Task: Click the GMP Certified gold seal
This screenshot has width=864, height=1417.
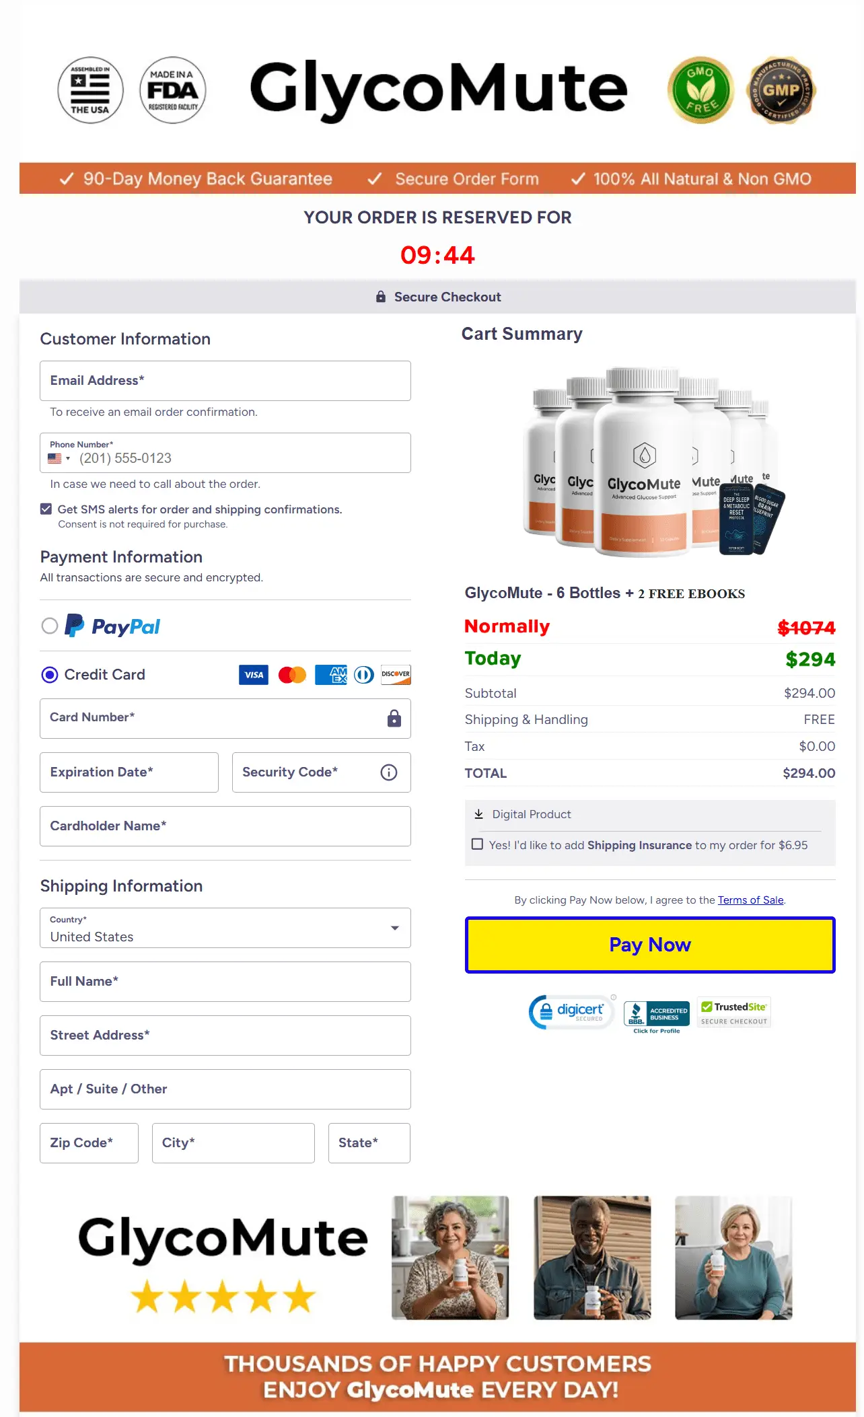Action: coord(781,90)
